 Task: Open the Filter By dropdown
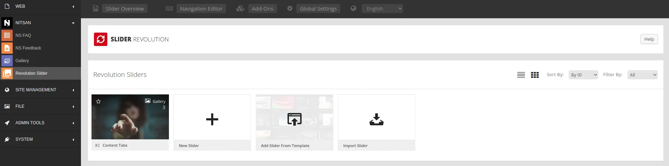coord(643,75)
